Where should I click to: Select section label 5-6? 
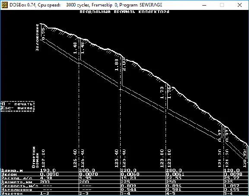point(229,193)
